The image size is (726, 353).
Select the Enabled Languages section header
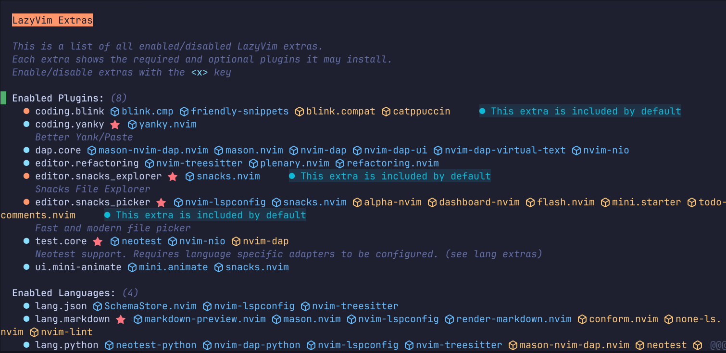[x=64, y=293]
